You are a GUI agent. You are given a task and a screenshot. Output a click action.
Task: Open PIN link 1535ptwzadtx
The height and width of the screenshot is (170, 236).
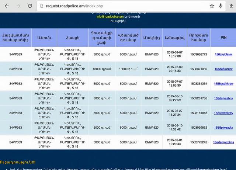click(x=223, y=128)
